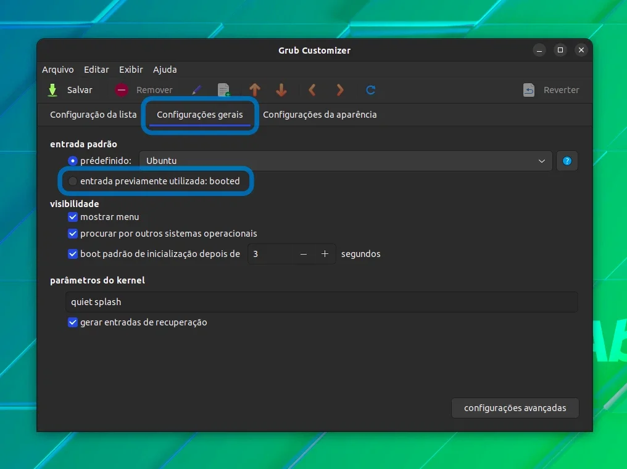Screen dimensions: 627x469
Task: Switch to Configuração da lista tab
Action: (93, 115)
